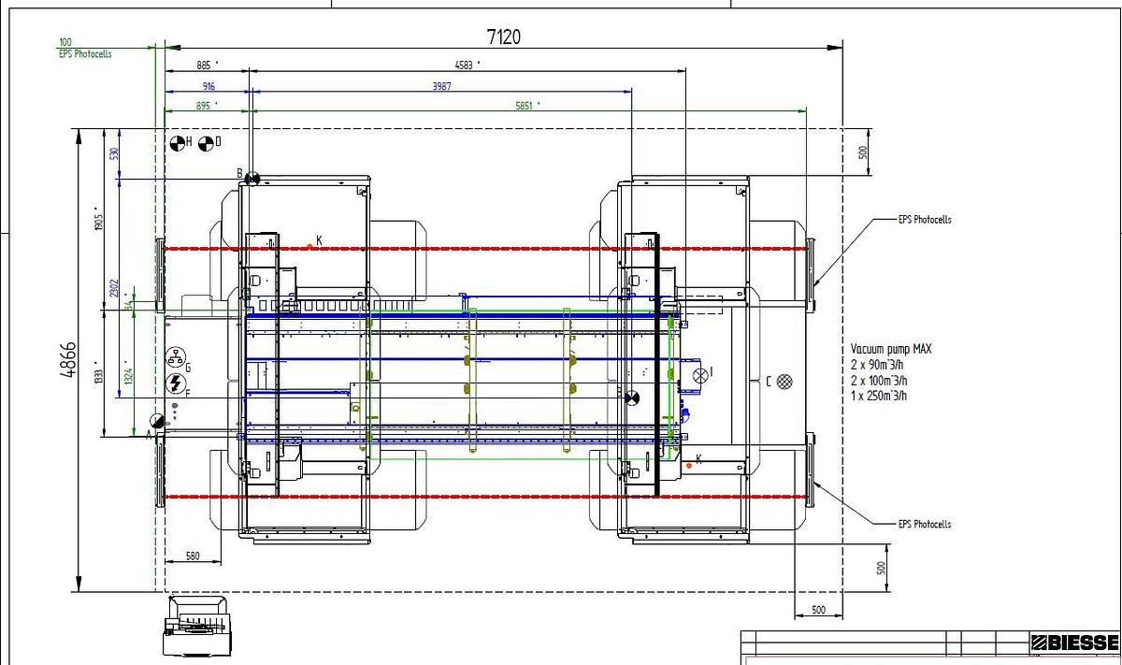Click the control console illustration below the layout
This screenshot has width=1122, height=665.
tap(199, 625)
